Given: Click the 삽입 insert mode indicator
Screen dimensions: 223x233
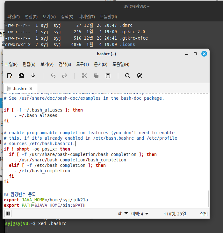Looking at the screenshot, I should 204,214.
